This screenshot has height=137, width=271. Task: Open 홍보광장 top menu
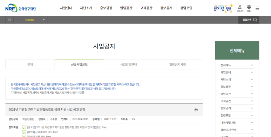(106, 8)
